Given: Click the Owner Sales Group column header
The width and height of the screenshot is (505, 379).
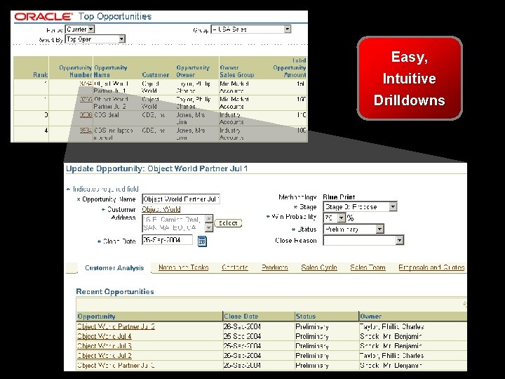Looking at the screenshot, I should tap(237, 71).
